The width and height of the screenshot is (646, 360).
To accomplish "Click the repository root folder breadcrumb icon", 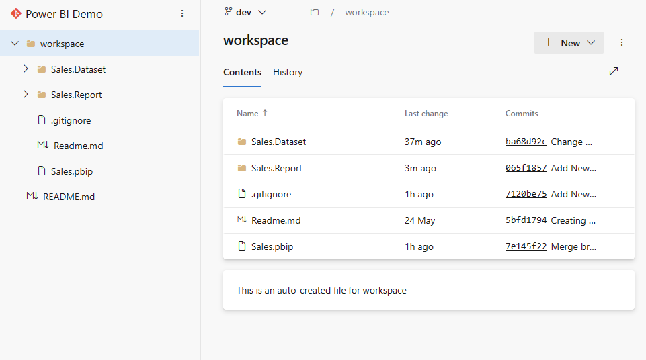I will point(315,12).
